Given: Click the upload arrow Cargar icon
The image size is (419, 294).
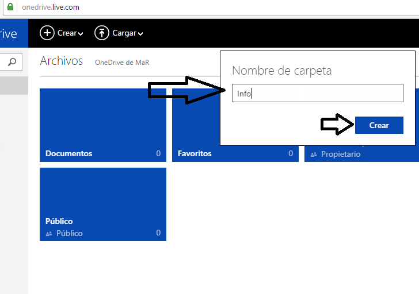Looking at the screenshot, I should pos(101,33).
